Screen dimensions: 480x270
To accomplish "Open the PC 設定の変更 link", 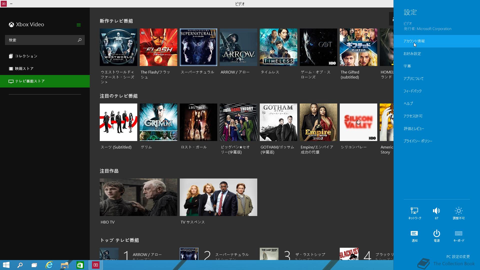I will [458, 256].
